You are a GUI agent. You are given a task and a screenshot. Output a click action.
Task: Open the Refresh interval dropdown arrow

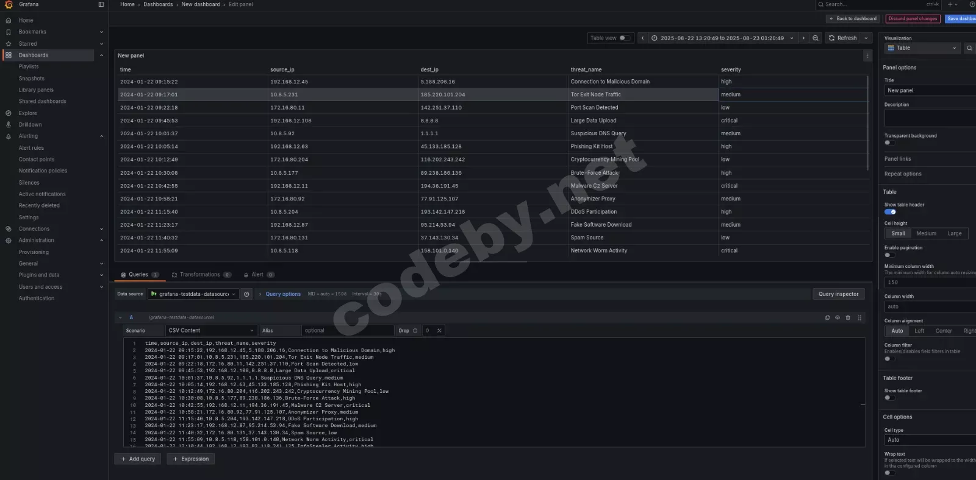click(866, 38)
